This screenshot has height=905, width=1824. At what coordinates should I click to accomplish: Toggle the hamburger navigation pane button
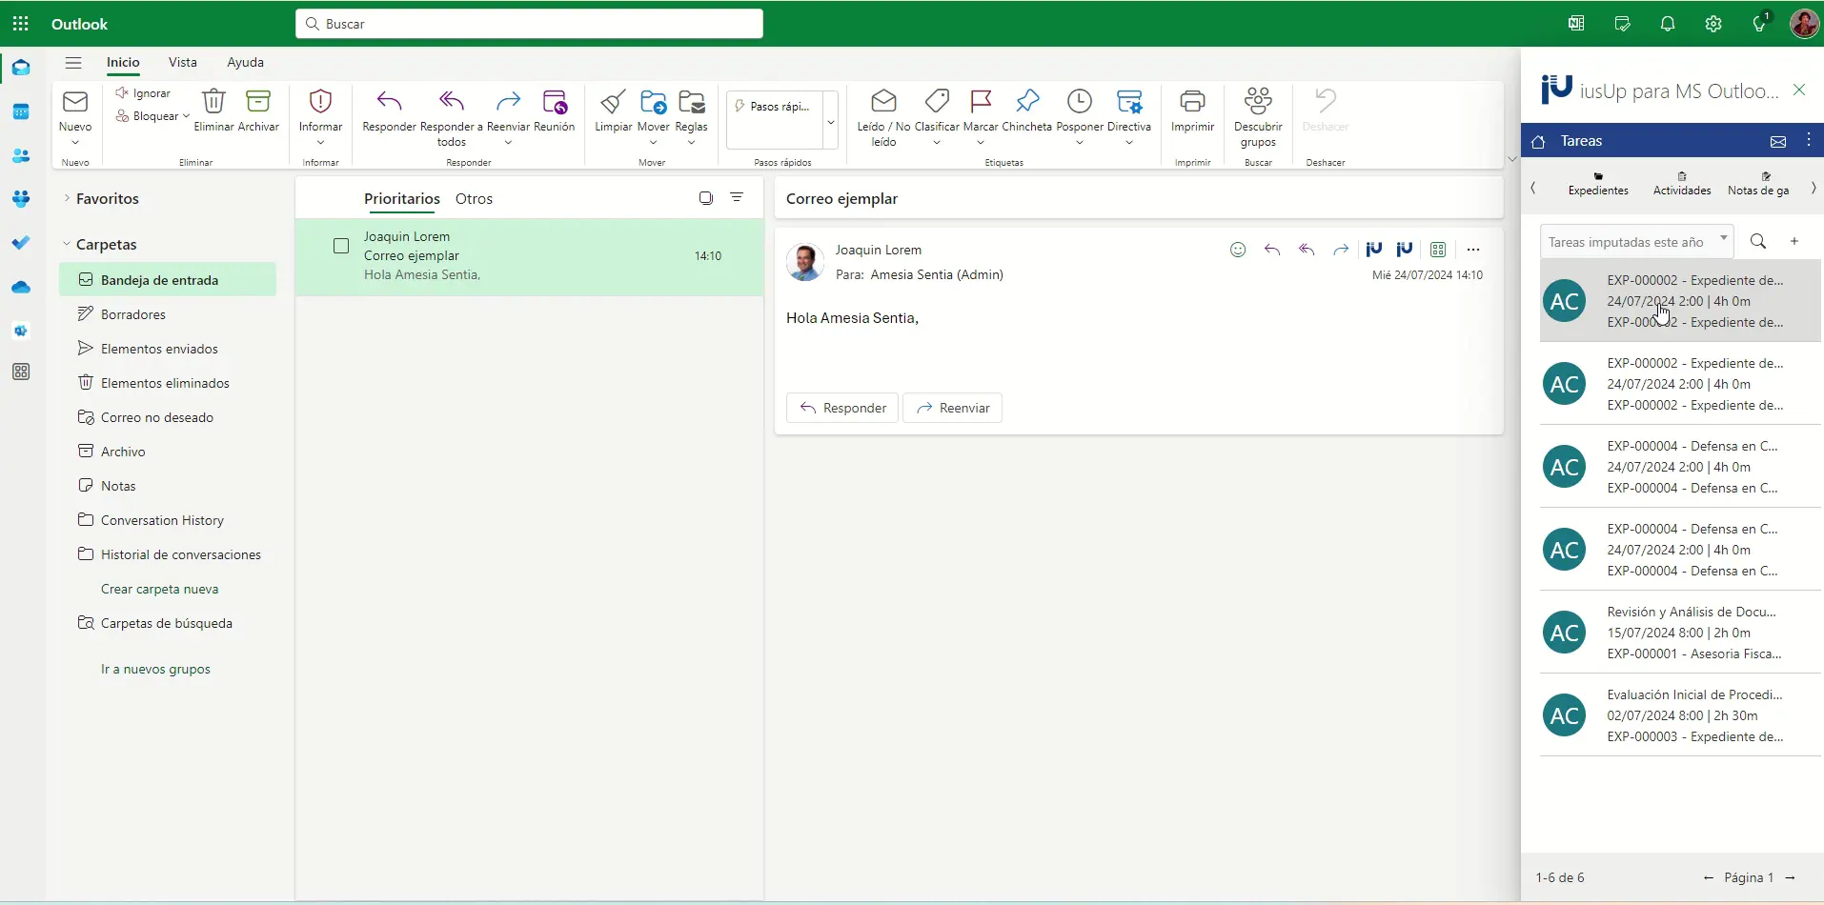(x=73, y=63)
